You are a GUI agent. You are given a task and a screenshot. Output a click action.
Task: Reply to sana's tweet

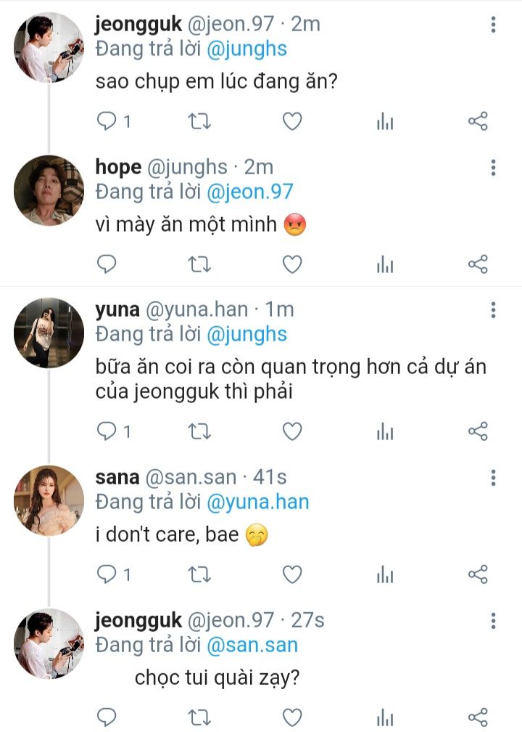[x=107, y=575]
